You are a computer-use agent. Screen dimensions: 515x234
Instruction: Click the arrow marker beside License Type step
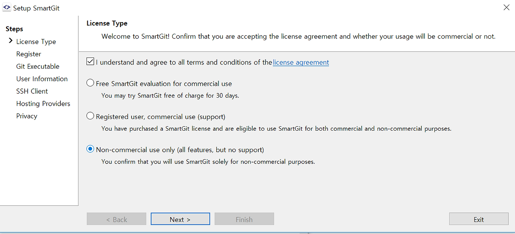pyautogui.click(x=10, y=41)
